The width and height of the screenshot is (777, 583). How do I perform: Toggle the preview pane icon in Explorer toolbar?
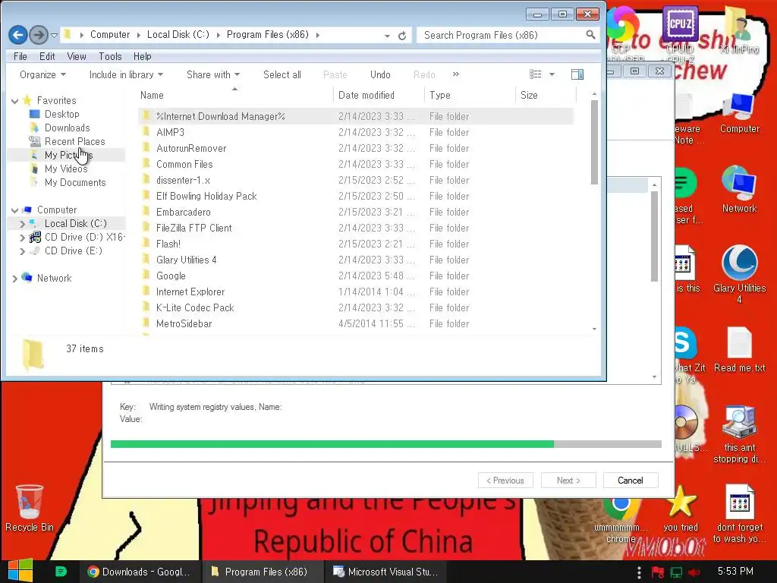point(577,74)
